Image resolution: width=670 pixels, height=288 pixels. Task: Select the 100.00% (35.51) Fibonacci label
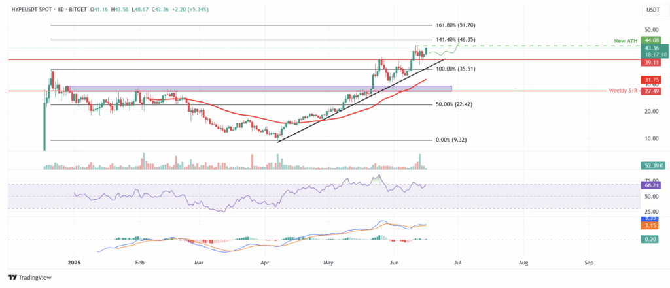tap(457, 69)
